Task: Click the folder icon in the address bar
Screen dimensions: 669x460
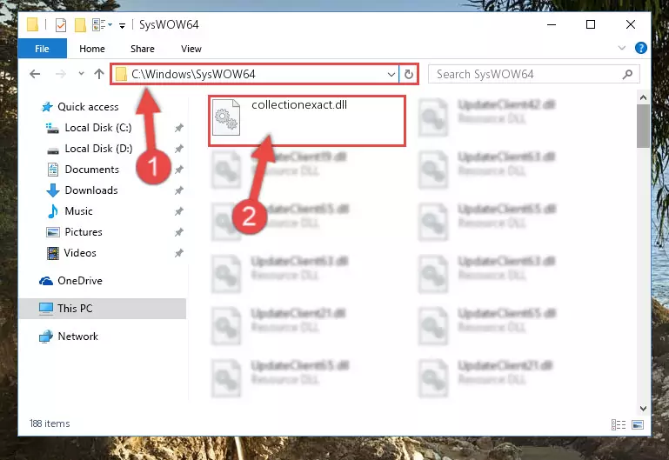Action: [121, 74]
